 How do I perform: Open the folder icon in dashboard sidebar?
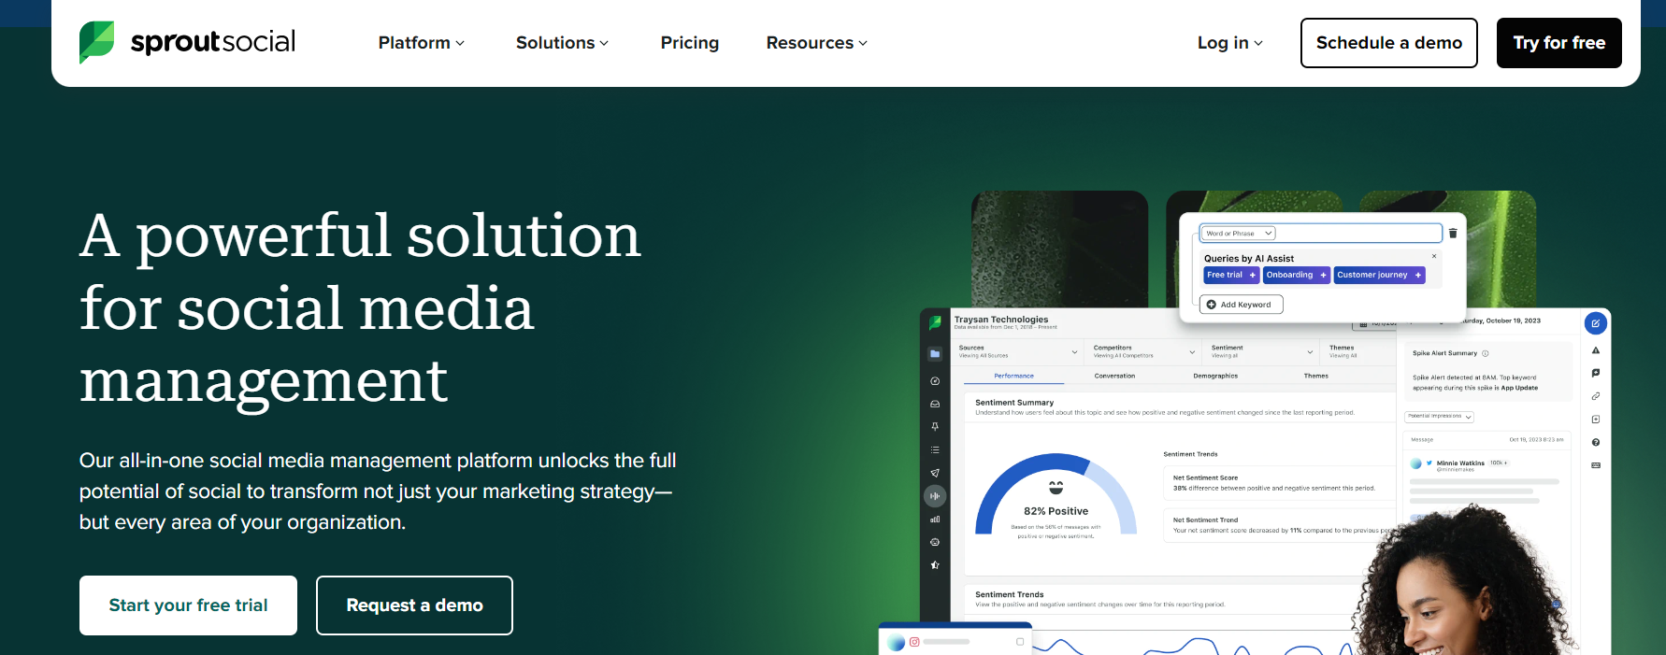click(x=935, y=354)
